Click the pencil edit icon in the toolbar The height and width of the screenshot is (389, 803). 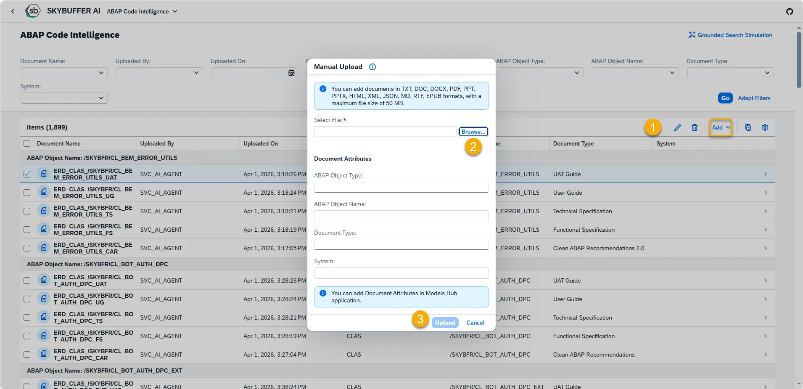(678, 127)
